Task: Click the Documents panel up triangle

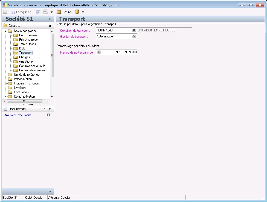Action: pyautogui.click(x=45, y=109)
